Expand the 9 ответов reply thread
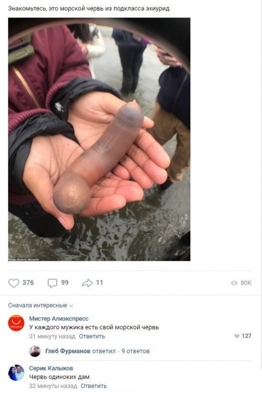Screen dimensions: 262x398 (x=135, y=351)
